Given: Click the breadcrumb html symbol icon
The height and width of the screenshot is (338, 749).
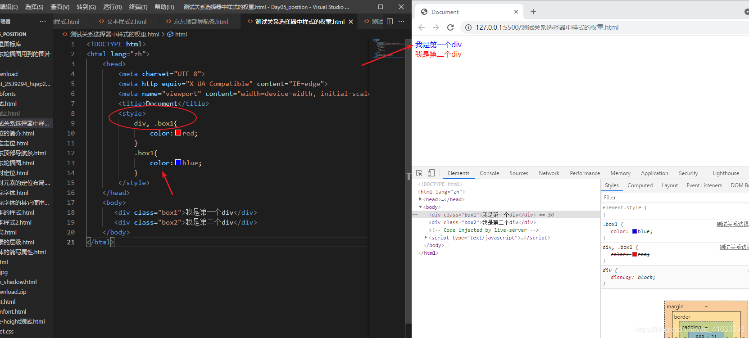Looking at the screenshot, I should (170, 34).
